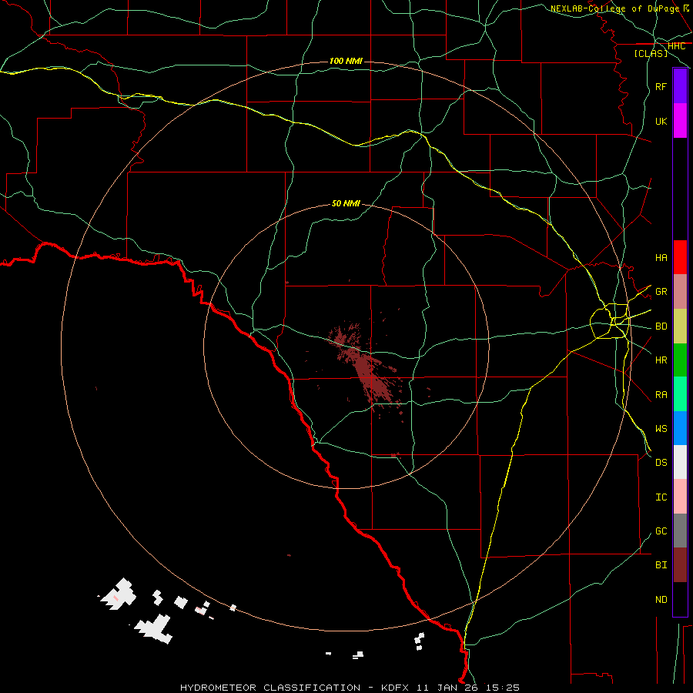The height and width of the screenshot is (693, 693).
Task: Click the UK legend label
Action: [661, 121]
